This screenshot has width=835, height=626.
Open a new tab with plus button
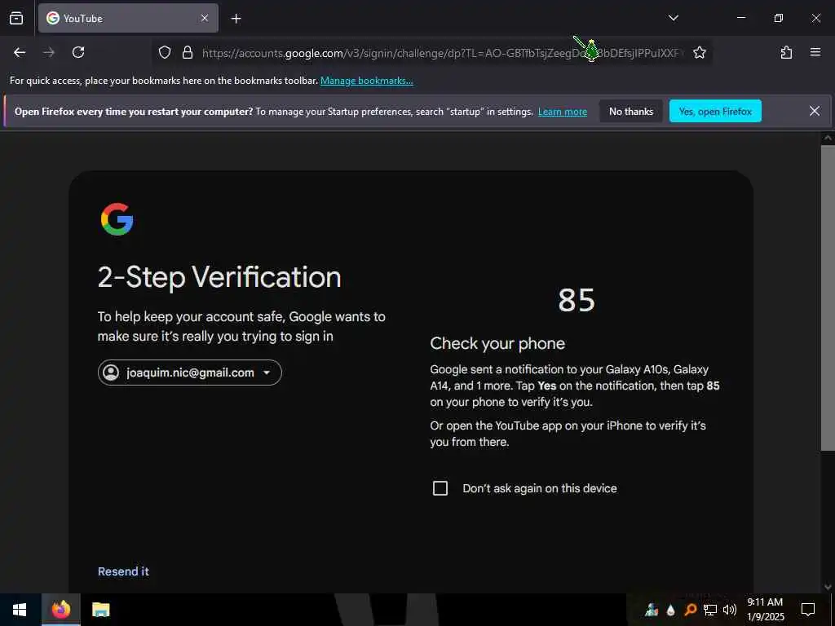[236, 19]
